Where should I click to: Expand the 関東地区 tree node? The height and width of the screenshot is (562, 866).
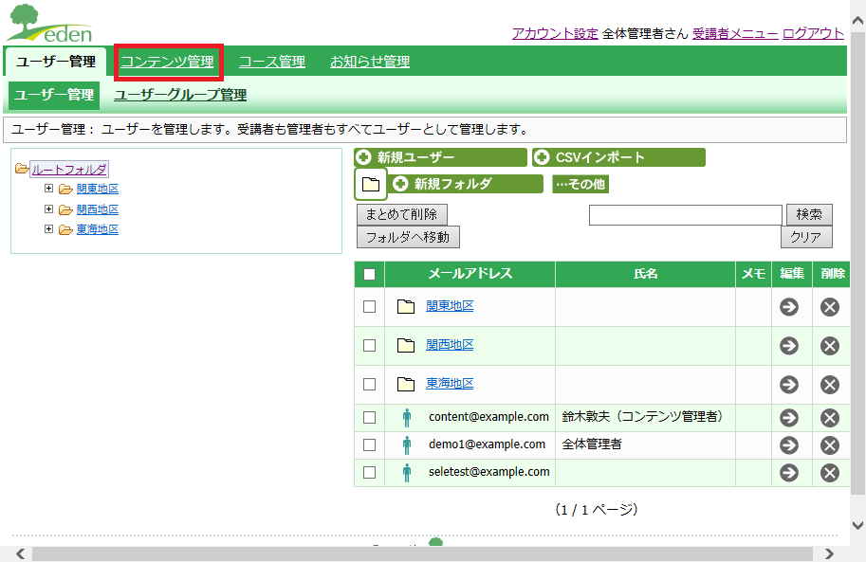[x=48, y=189]
